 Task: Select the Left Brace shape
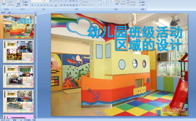pyautogui.click(x=108, y=5)
